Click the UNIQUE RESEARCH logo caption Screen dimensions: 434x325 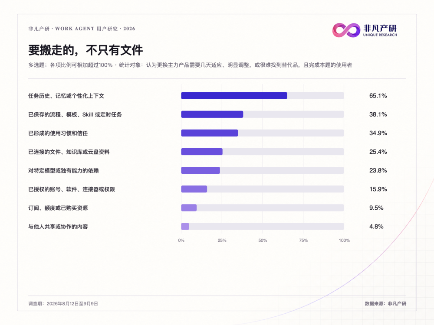(x=380, y=35)
